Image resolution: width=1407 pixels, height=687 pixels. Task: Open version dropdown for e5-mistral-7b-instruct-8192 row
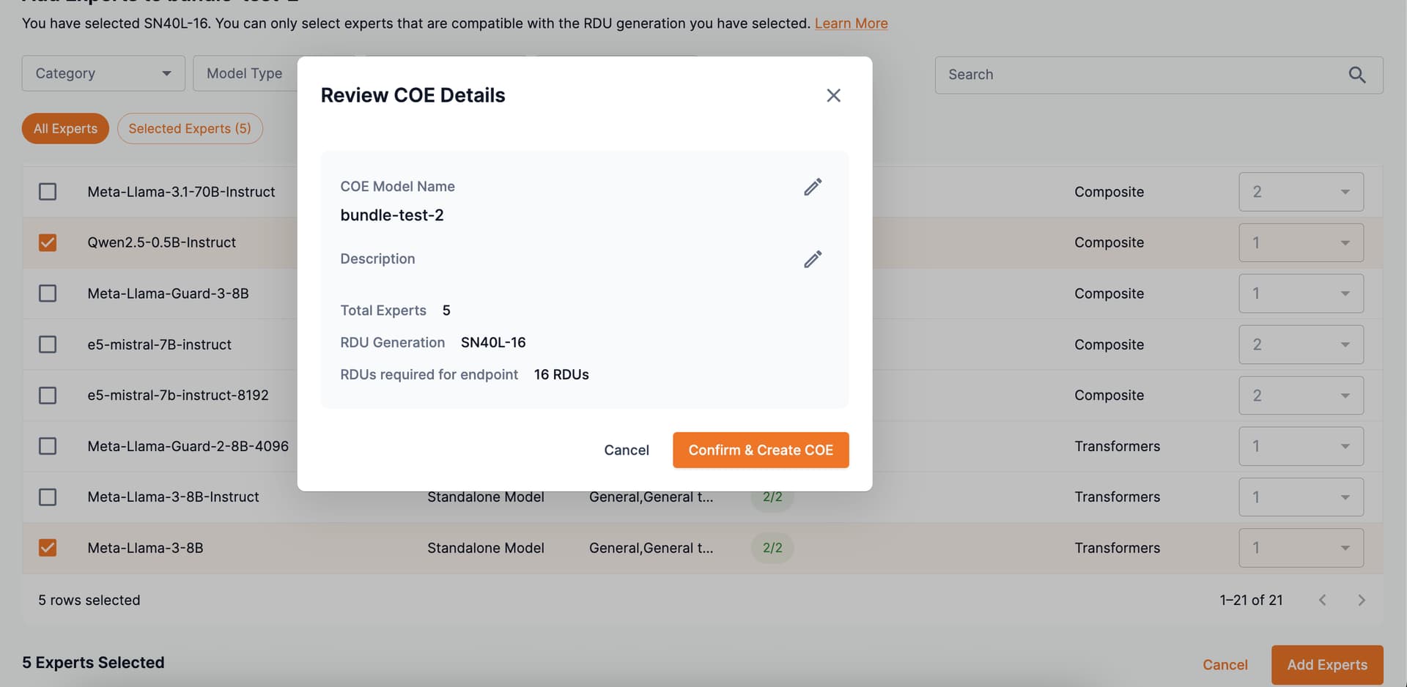(x=1301, y=396)
